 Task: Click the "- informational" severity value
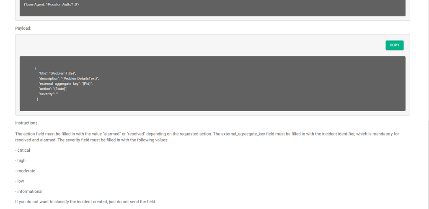29,191
